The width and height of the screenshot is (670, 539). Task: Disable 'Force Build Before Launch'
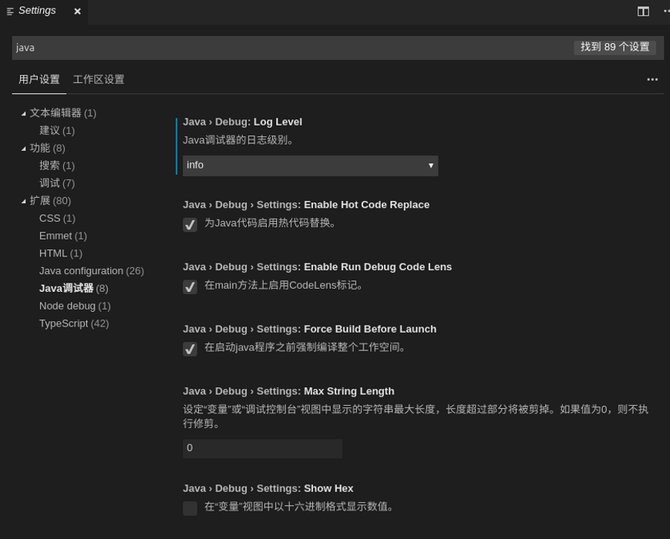coord(190,349)
